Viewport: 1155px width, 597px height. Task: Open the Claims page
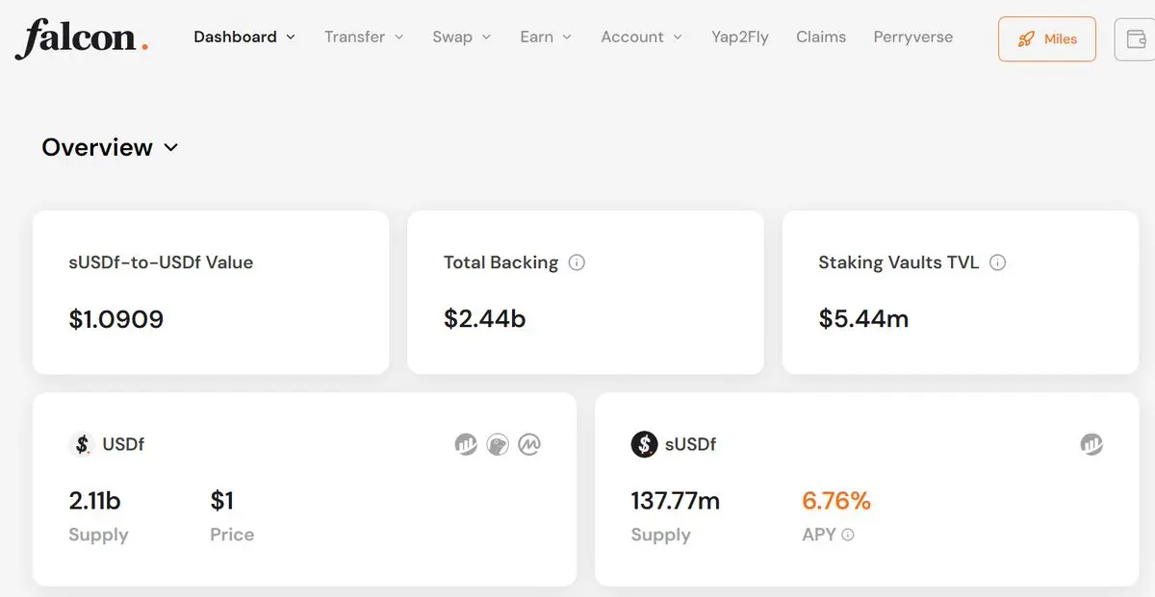[821, 37]
